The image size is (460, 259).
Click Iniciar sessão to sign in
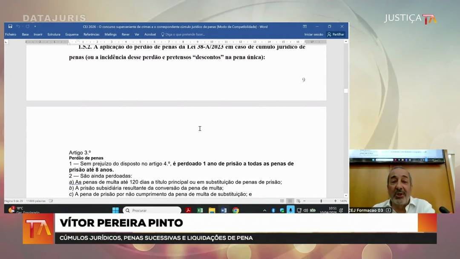coord(313,35)
